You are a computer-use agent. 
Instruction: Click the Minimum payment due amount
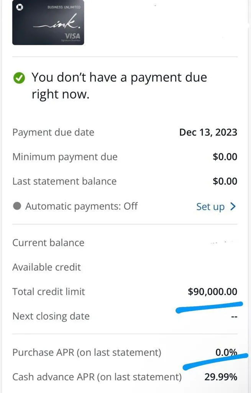click(225, 157)
